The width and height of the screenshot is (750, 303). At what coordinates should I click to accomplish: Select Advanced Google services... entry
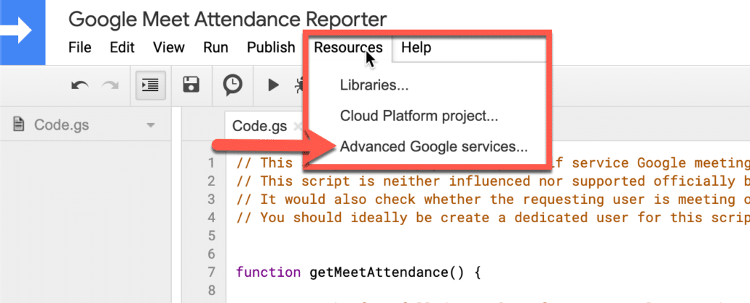click(434, 147)
